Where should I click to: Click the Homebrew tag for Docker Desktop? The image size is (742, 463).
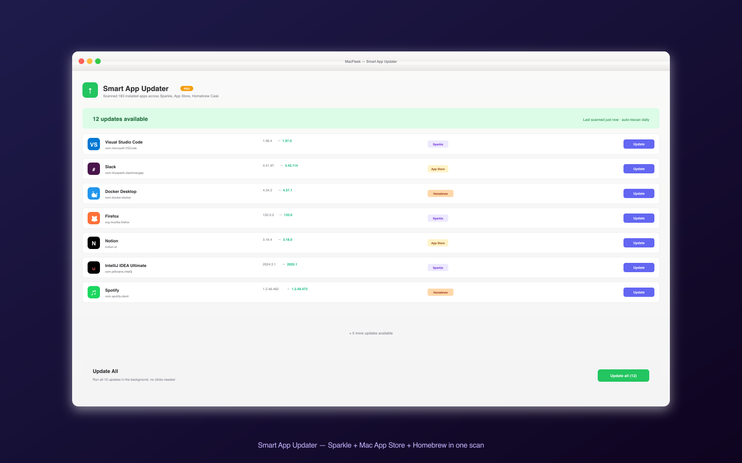(441, 193)
